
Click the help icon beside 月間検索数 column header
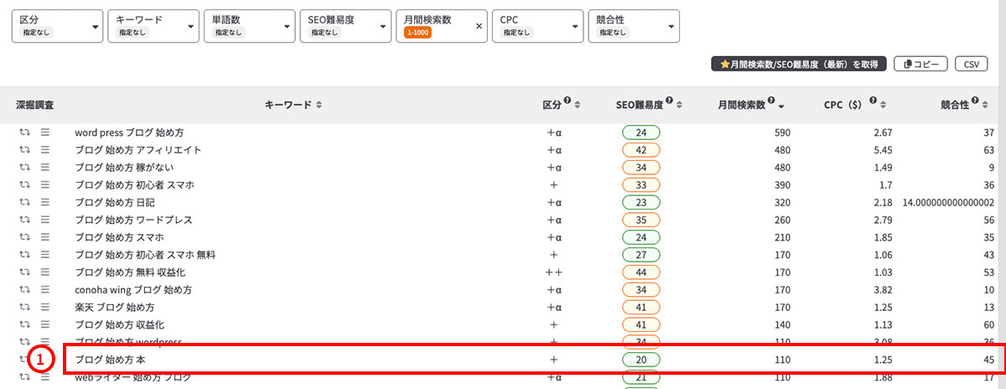(x=771, y=101)
